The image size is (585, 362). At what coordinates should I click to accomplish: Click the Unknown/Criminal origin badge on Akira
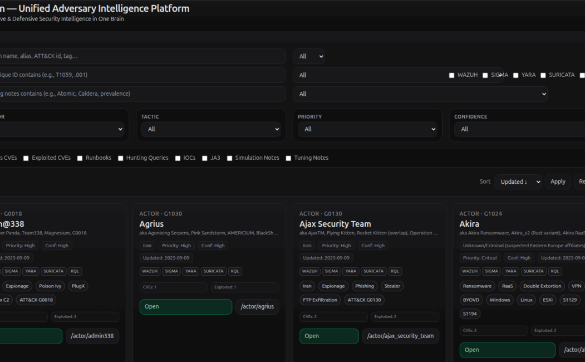(523, 246)
